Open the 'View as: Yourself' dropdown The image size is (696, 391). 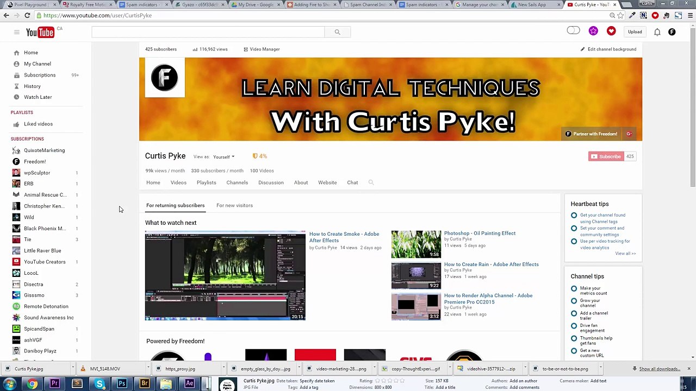[223, 157]
